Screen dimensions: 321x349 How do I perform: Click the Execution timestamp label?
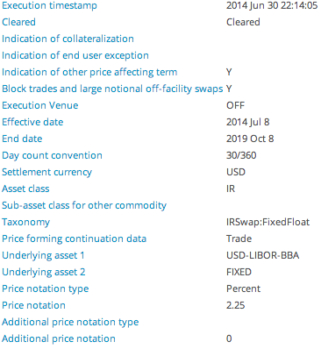coord(49,5)
